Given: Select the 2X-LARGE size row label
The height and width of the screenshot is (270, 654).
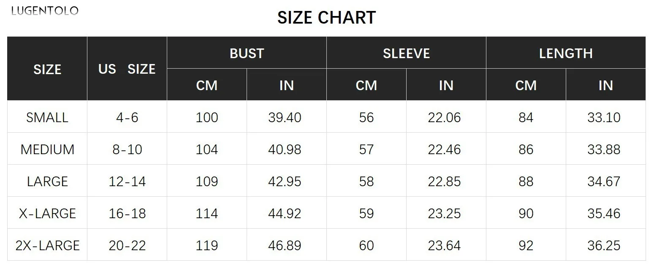Looking at the screenshot, I should point(47,246).
